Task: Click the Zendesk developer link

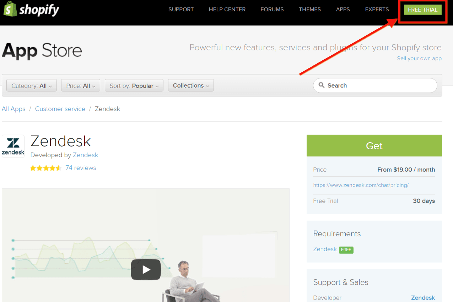Action: (x=423, y=298)
